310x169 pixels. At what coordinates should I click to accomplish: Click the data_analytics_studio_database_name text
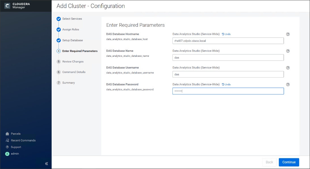coord(128,56)
